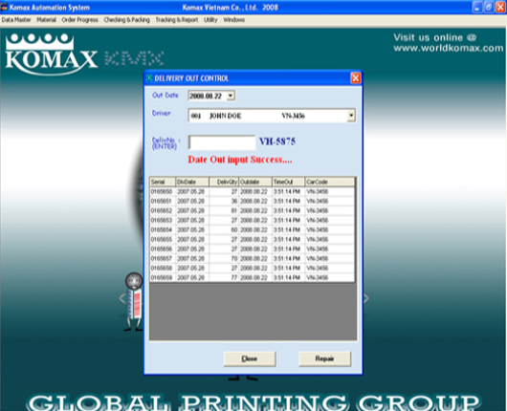Click the CarCode column header
507x411 pixels.
click(x=329, y=182)
